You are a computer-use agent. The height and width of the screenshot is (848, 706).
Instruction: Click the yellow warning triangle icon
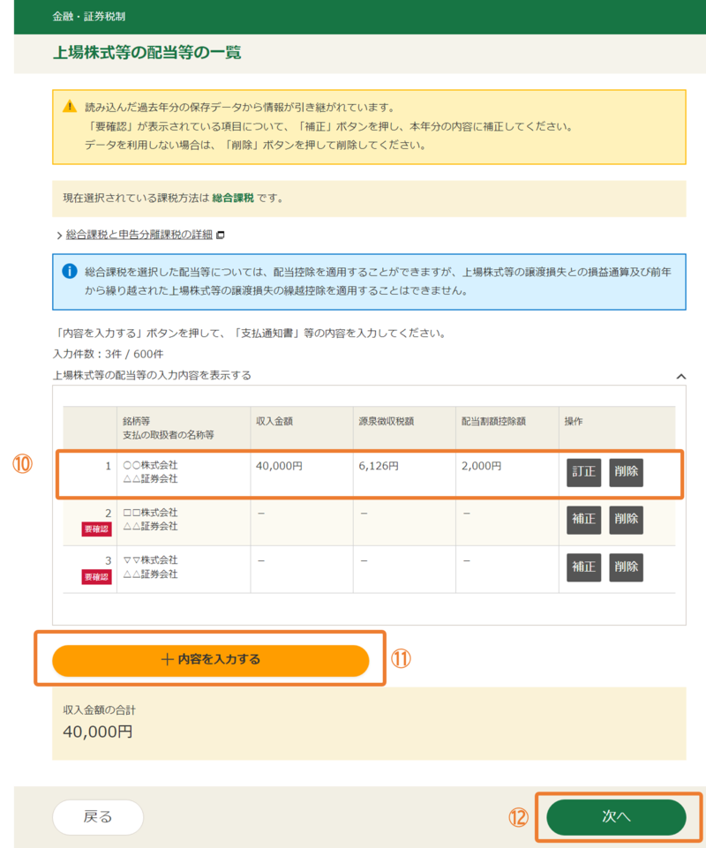click(70, 107)
